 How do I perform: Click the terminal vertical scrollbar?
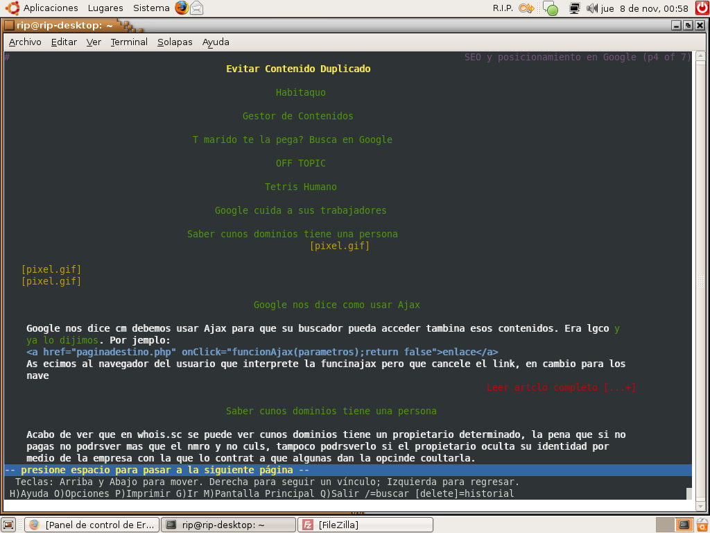[x=700, y=280]
